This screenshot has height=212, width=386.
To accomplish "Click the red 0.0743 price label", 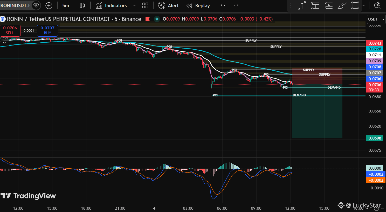I will coord(375,43).
